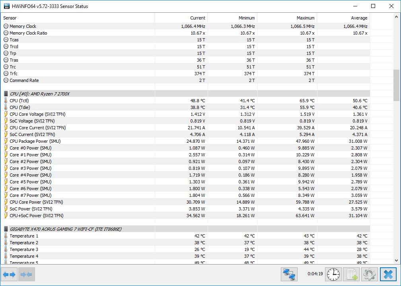The height and width of the screenshot is (286, 401).
Task: Maximize the HWiNFO64 window
Action: 373,6
